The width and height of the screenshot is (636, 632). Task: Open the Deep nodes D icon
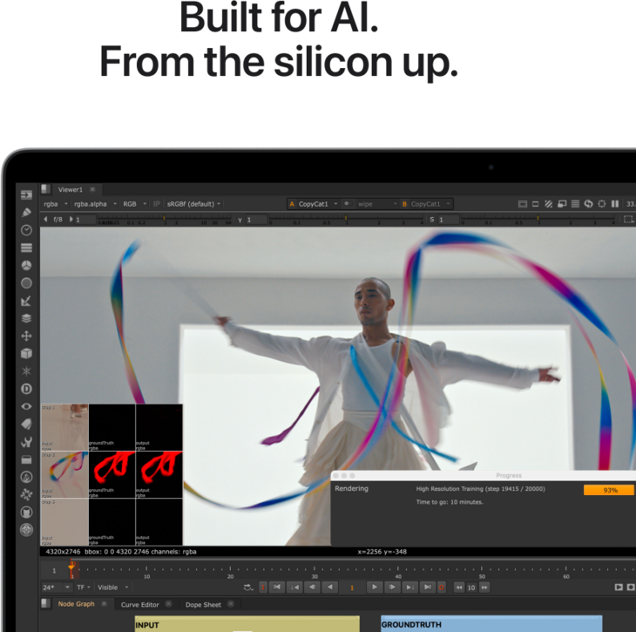26,389
